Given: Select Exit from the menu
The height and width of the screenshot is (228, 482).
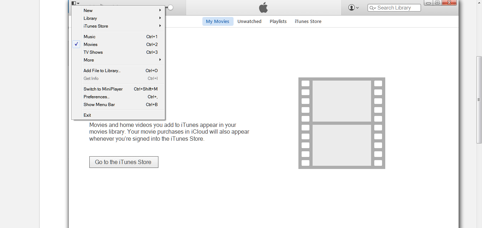Looking at the screenshot, I should pyautogui.click(x=118, y=115).
